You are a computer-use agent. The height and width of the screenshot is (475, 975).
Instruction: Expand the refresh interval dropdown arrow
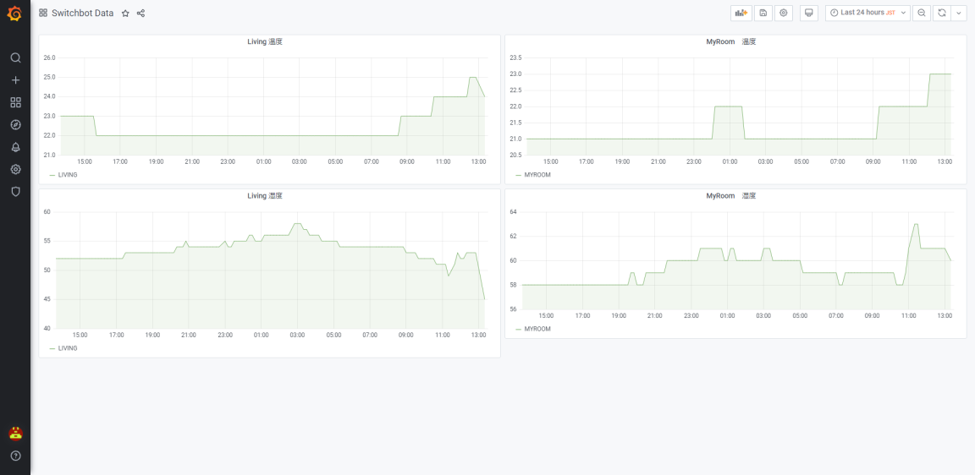point(959,13)
